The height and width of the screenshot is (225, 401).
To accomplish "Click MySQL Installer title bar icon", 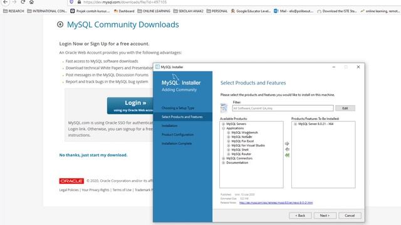I will click(x=157, y=67).
